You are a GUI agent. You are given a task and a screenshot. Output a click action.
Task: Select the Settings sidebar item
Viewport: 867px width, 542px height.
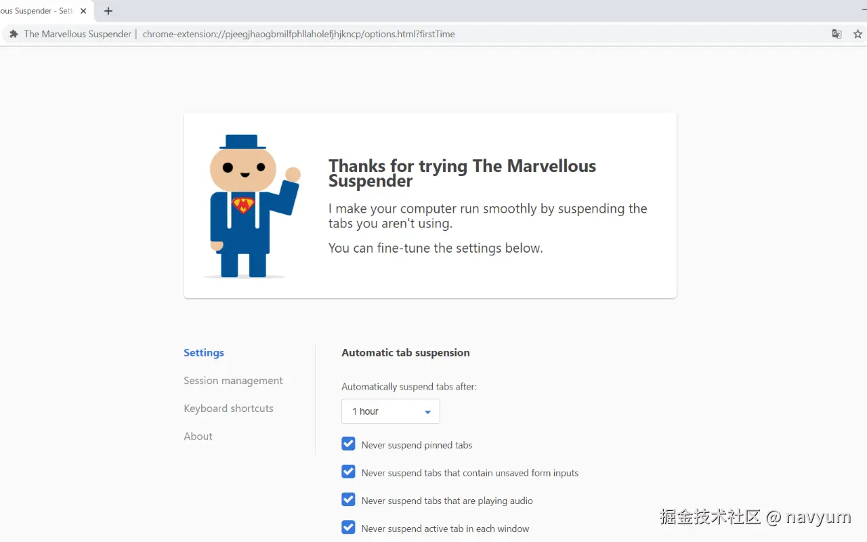(x=204, y=352)
